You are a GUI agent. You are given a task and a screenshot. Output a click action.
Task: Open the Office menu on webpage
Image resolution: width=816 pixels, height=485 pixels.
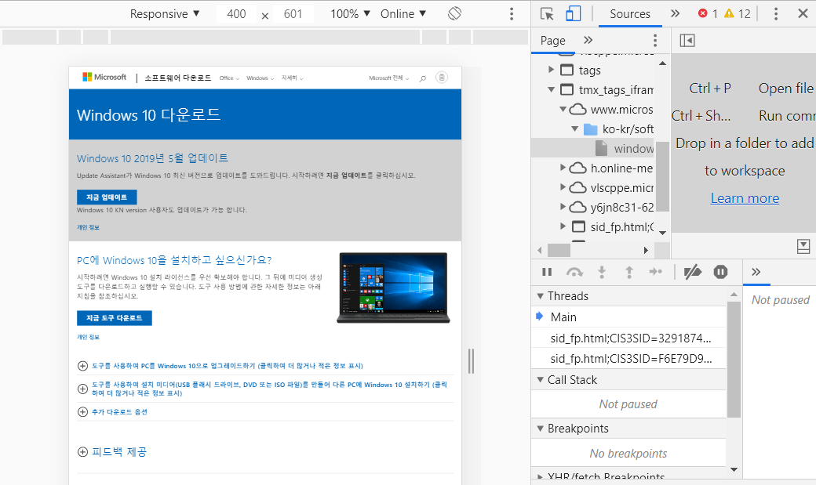pos(229,78)
